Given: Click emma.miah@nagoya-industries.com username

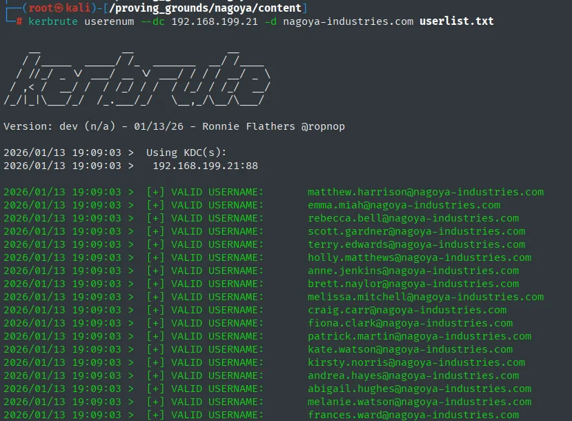Looking at the screenshot, I should click(404, 205).
